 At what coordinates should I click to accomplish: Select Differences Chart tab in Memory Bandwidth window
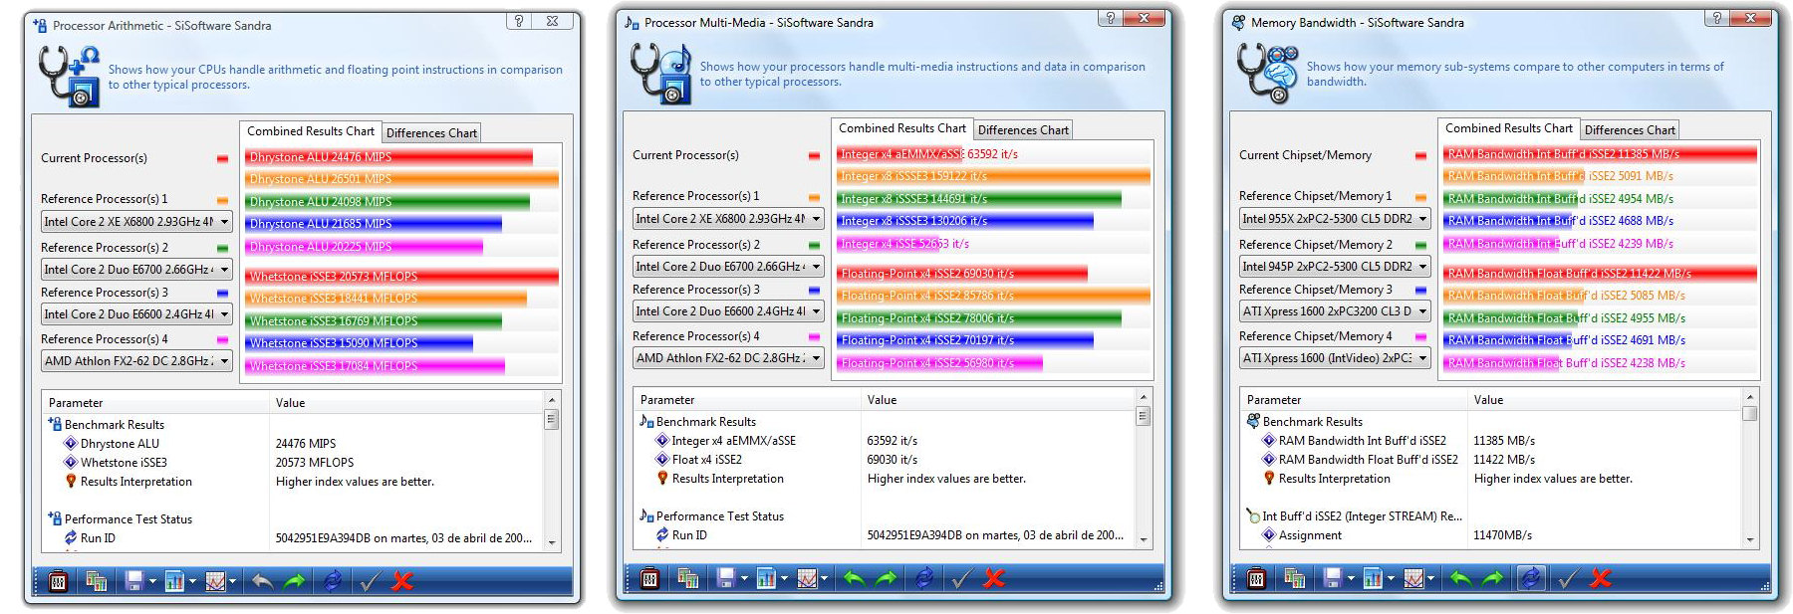[x=1630, y=130]
